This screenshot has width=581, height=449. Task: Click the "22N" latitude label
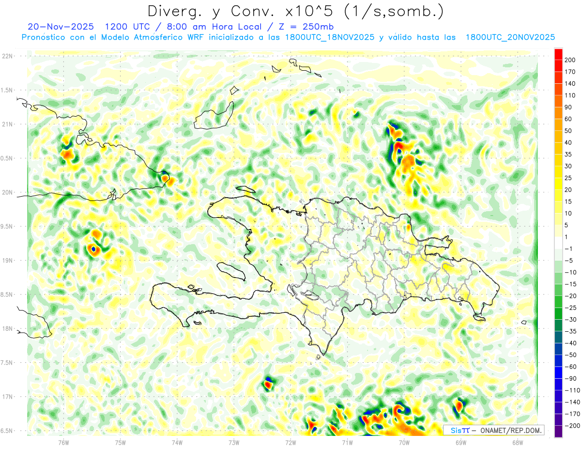tap(7, 56)
